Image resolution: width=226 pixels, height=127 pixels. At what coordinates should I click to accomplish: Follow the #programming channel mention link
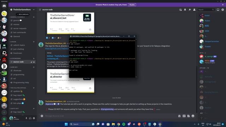coord(107,109)
